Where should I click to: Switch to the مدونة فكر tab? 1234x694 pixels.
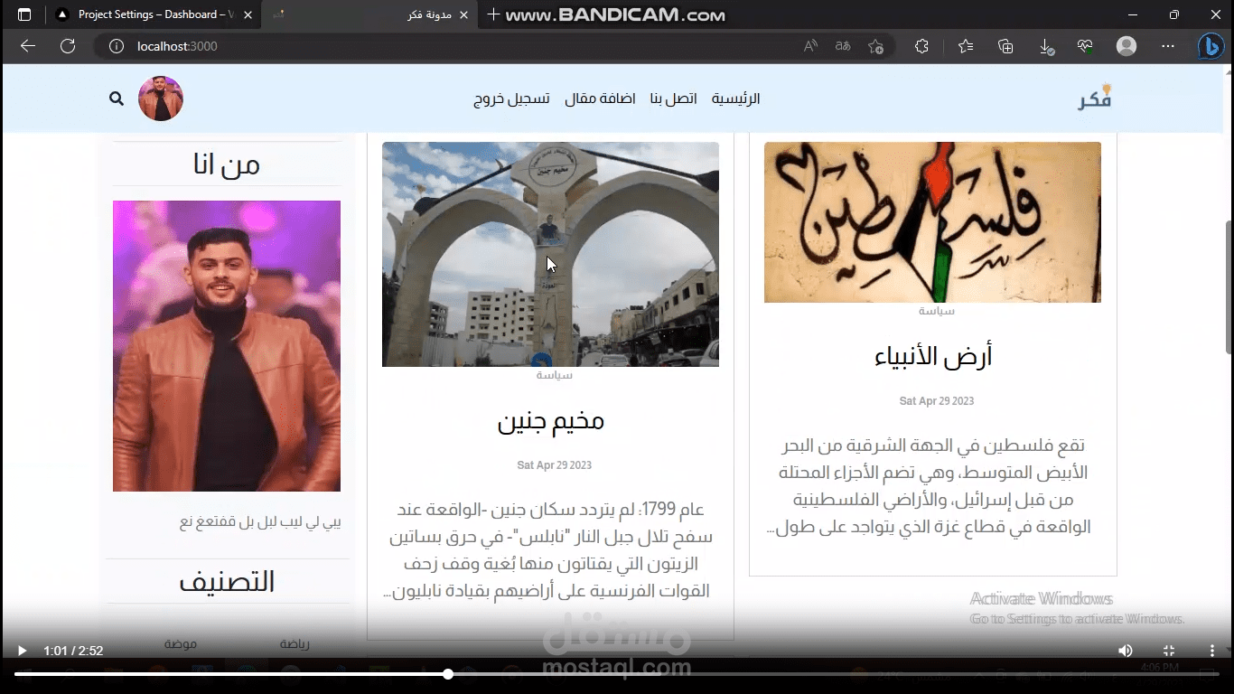[371, 14]
